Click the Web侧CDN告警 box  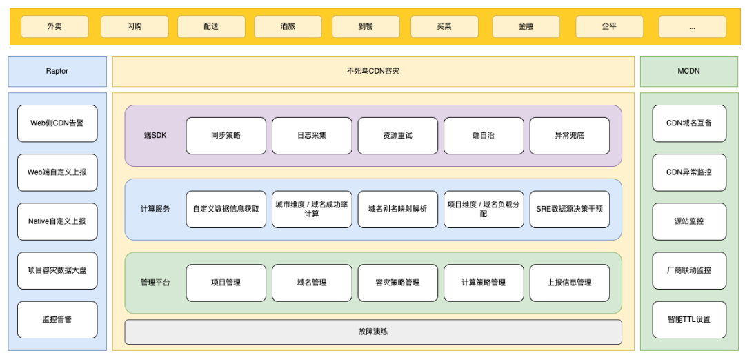click(x=57, y=123)
